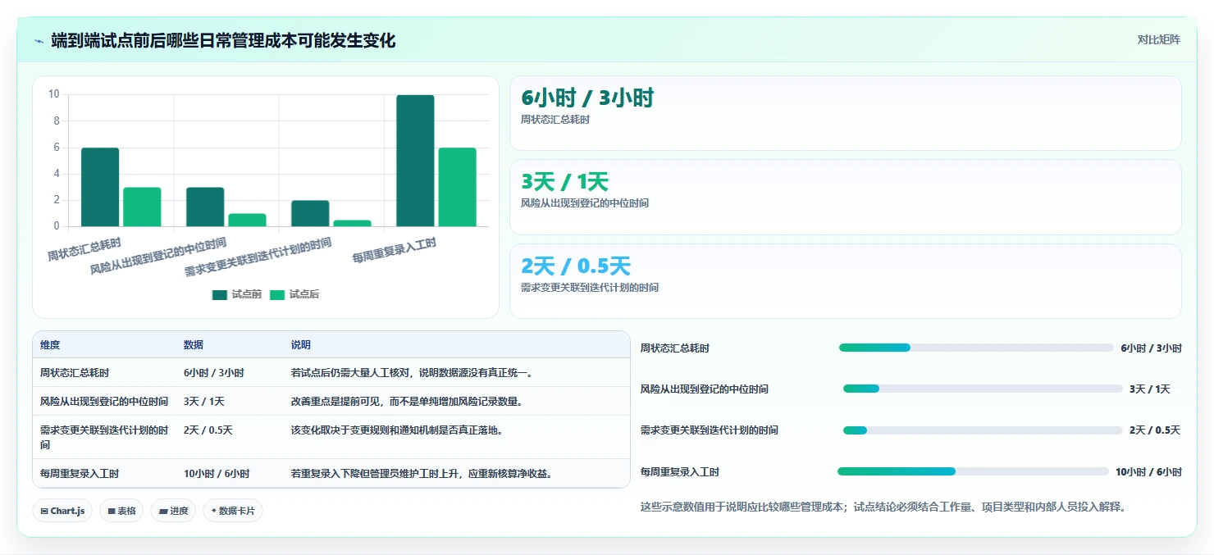Click the 试点后 bar for 需求变更关联到迭代计划的时间
Screen dimensions: 1214x555
coord(352,223)
